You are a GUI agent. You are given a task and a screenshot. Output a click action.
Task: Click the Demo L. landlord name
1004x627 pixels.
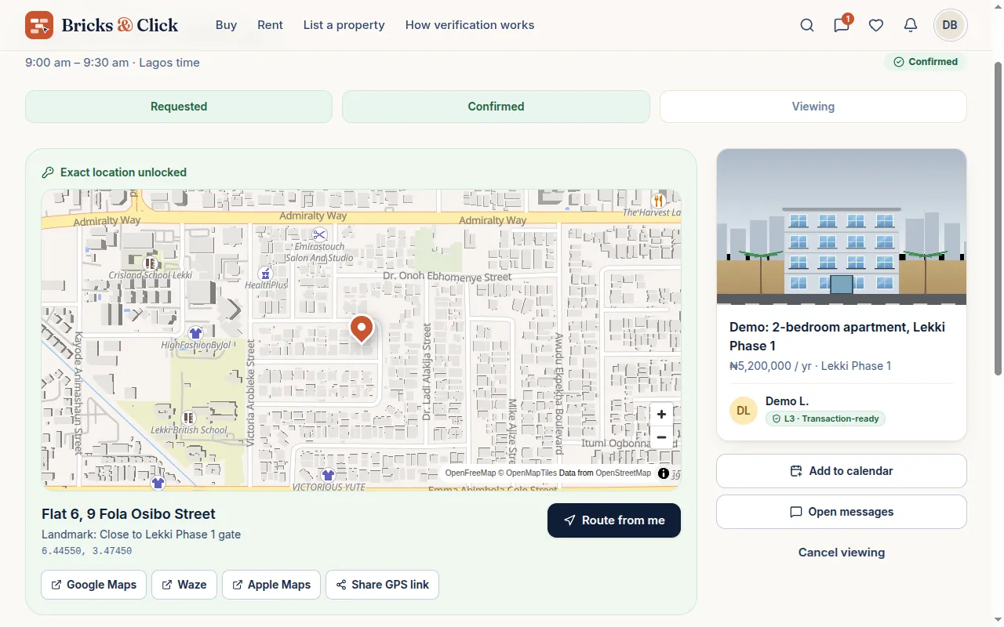[x=787, y=401]
